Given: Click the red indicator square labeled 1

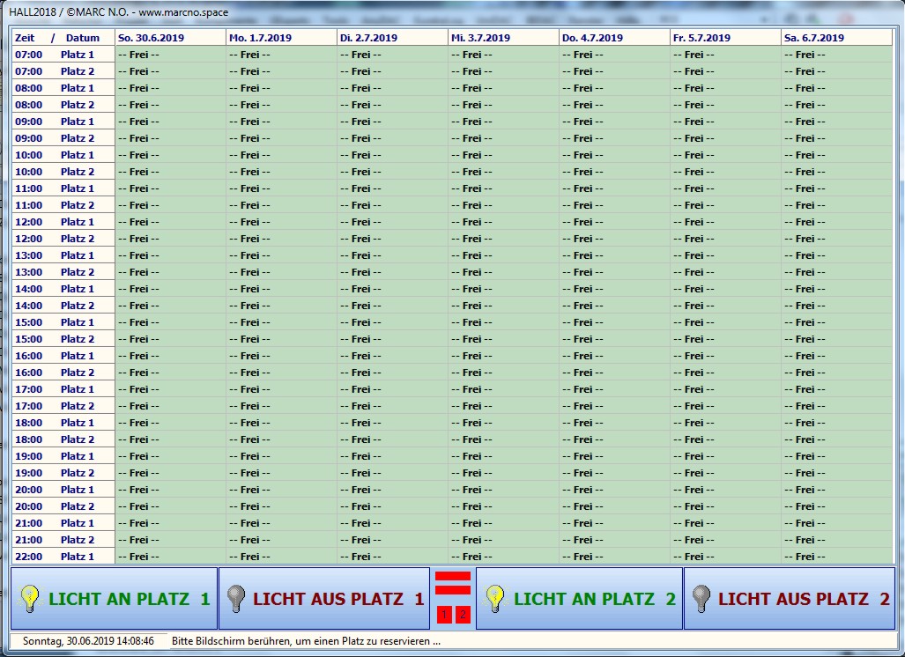Looking at the screenshot, I should [x=444, y=615].
